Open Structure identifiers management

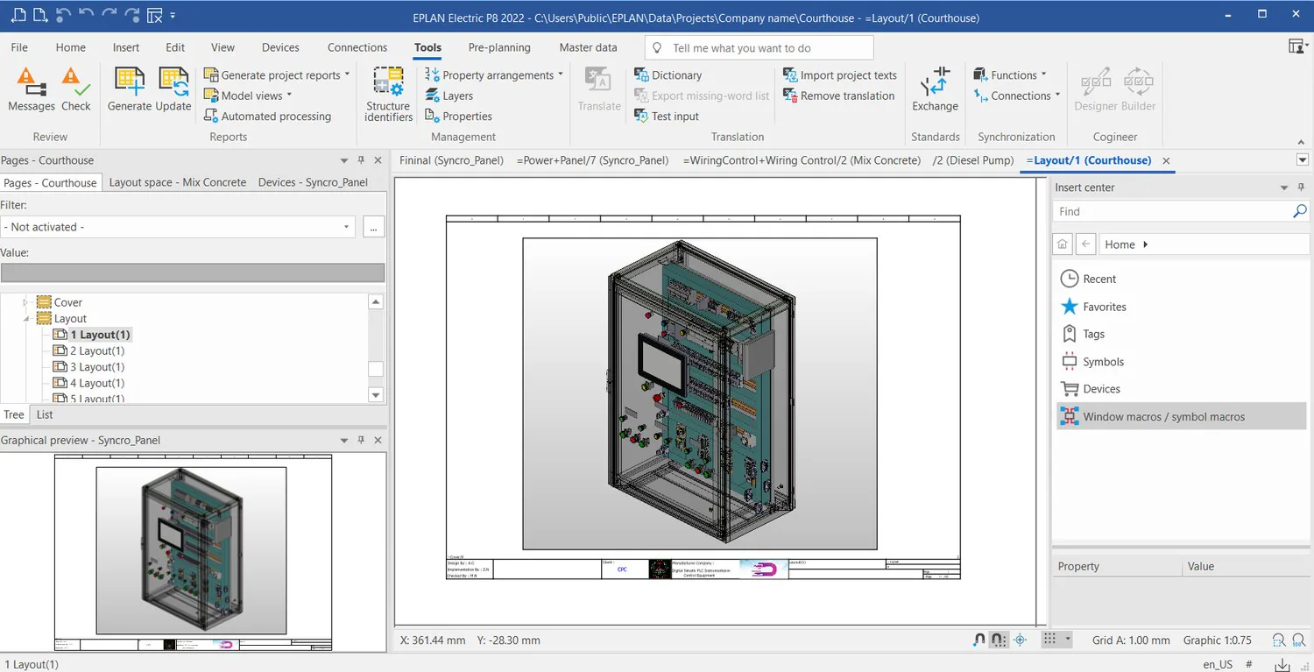coord(388,95)
